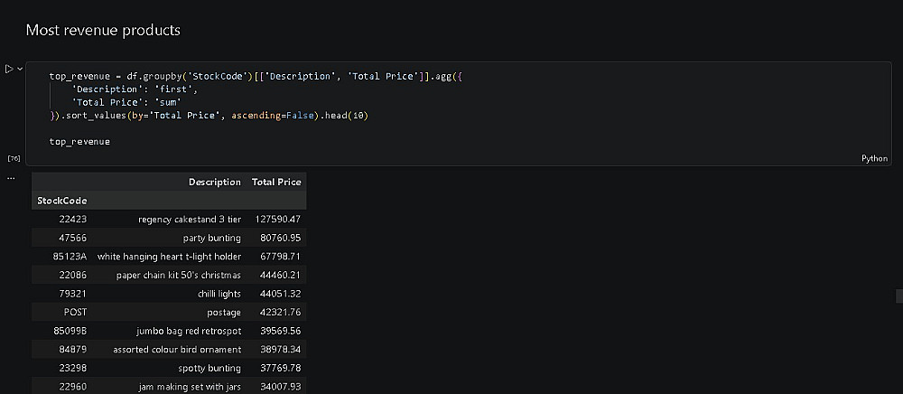Open the cell output ellipsis menu
Screen dimensions: 903x394
11,177
